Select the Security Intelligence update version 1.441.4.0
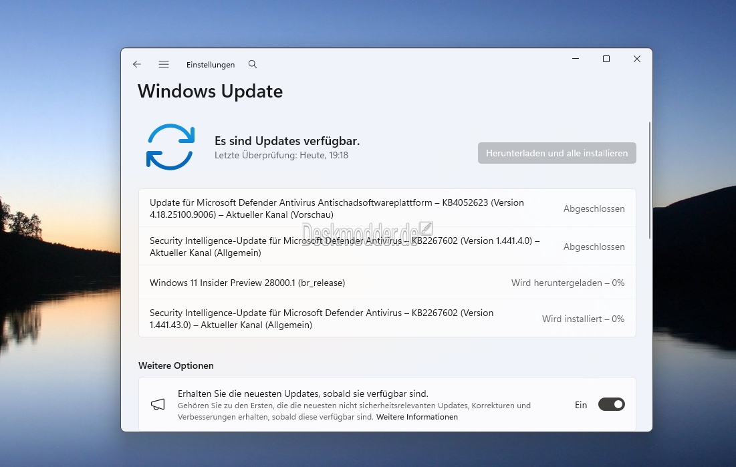736x467 pixels. point(344,247)
